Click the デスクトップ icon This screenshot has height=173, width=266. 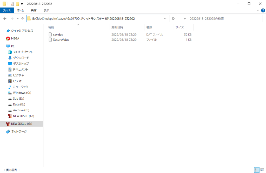[x=10, y=64]
